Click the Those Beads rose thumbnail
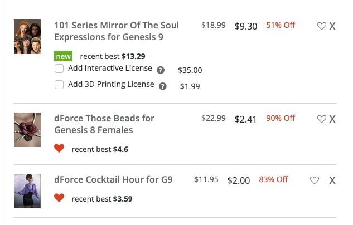The height and width of the screenshot is (225, 353). click(27, 130)
